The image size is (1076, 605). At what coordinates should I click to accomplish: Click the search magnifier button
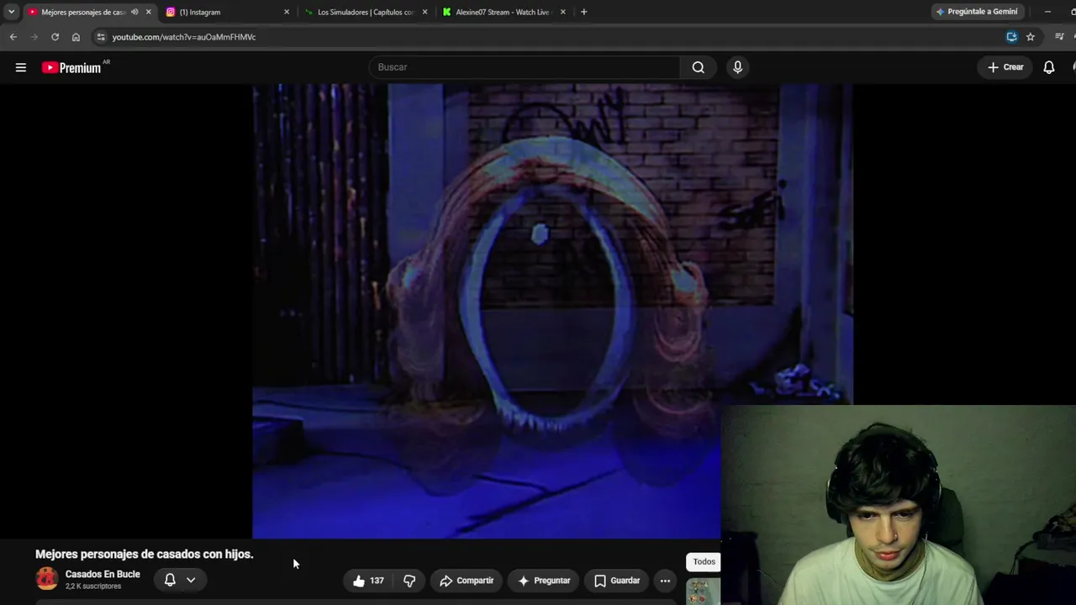pos(698,67)
